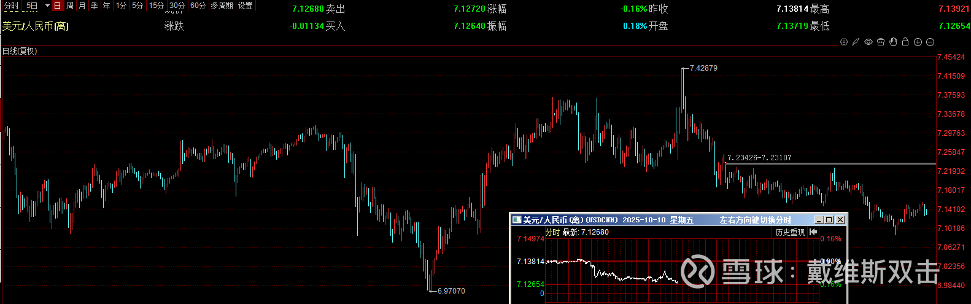The height and width of the screenshot is (304, 971).
Task: Click the jump-to-start arrow in popup
Action: click(x=813, y=232)
